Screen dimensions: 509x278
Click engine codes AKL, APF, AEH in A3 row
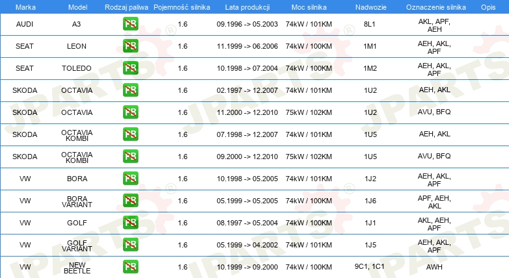pos(434,25)
